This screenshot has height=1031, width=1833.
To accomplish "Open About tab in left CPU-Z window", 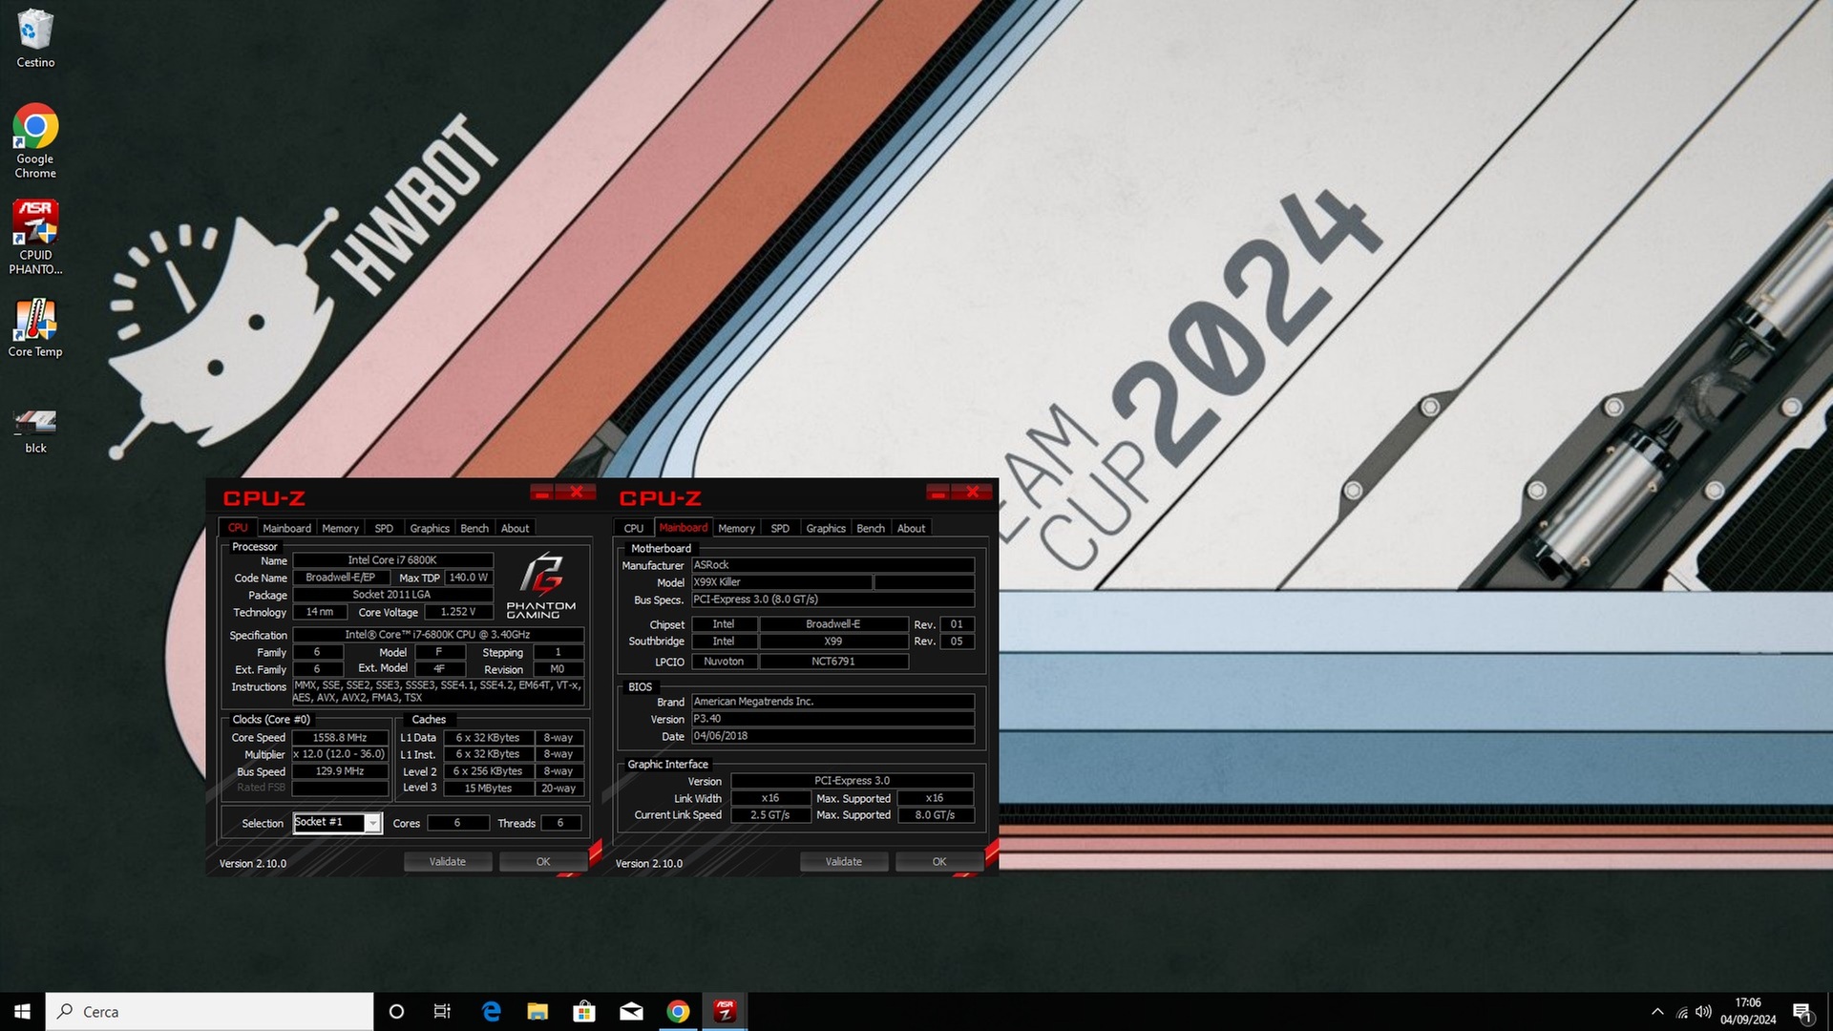I will pyautogui.click(x=515, y=528).
